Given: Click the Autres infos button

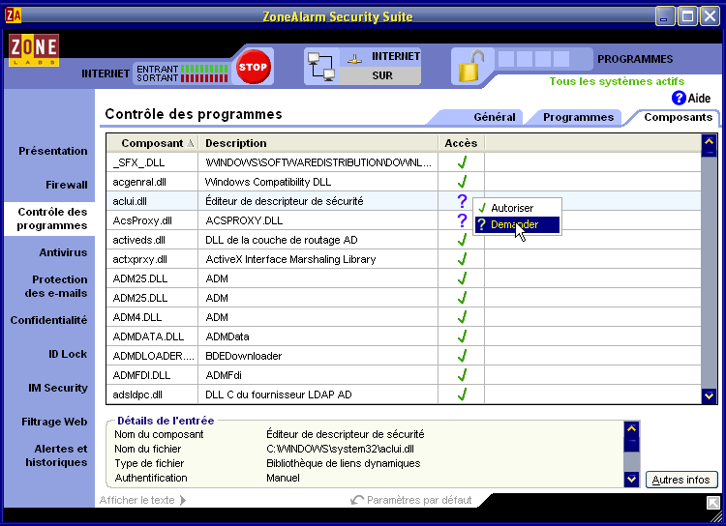Looking at the screenshot, I should pyautogui.click(x=681, y=480).
